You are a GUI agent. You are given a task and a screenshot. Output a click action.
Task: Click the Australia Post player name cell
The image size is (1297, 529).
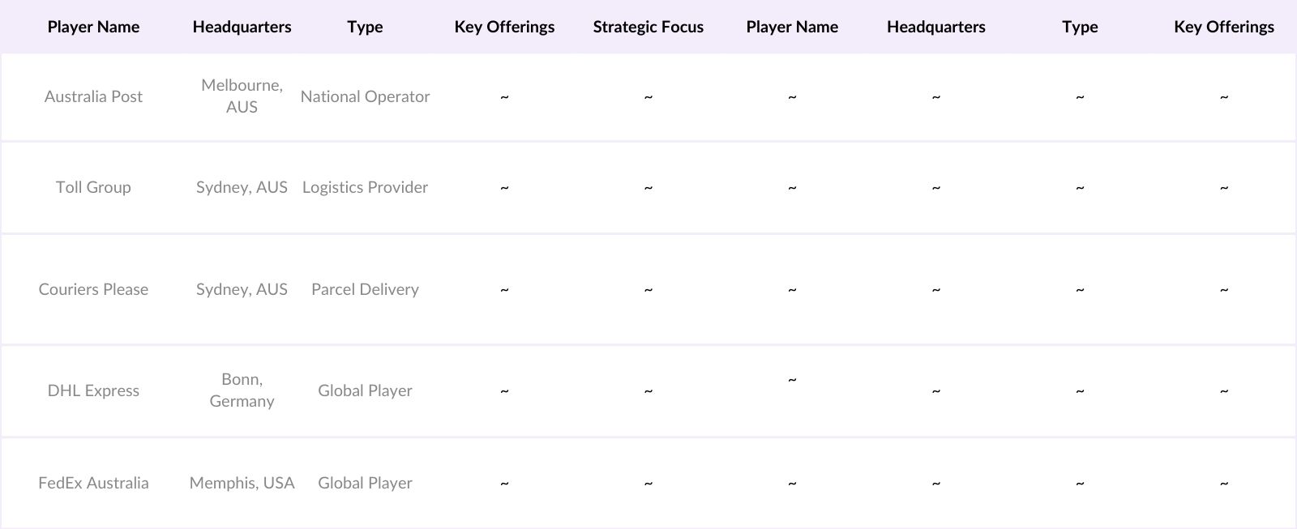(93, 96)
